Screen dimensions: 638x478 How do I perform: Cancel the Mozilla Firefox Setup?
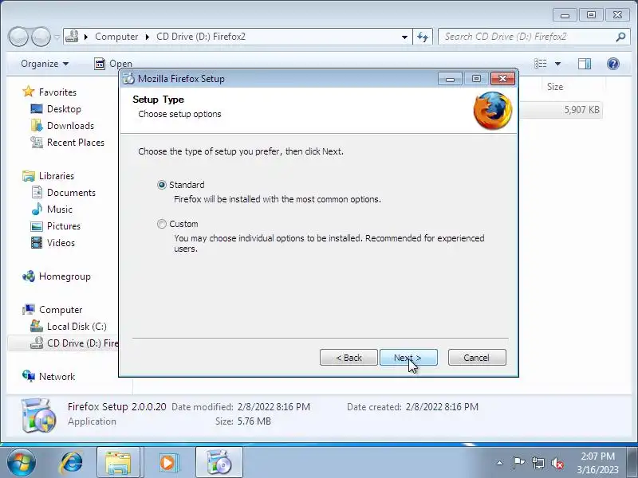[x=477, y=357]
